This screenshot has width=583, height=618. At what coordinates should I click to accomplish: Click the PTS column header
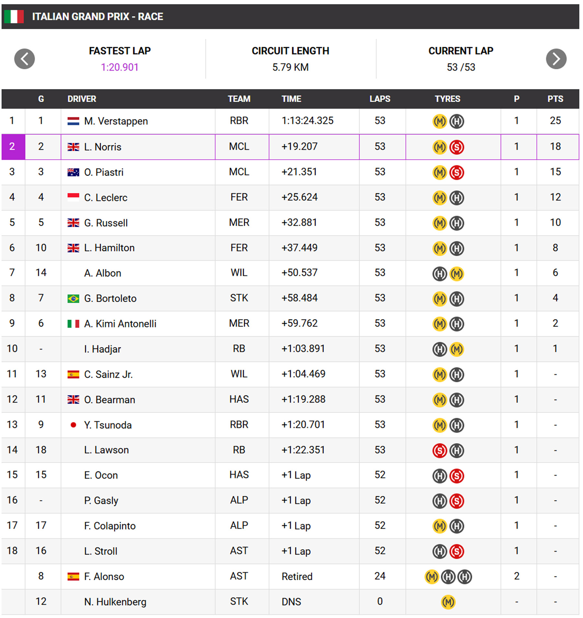[x=555, y=99]
